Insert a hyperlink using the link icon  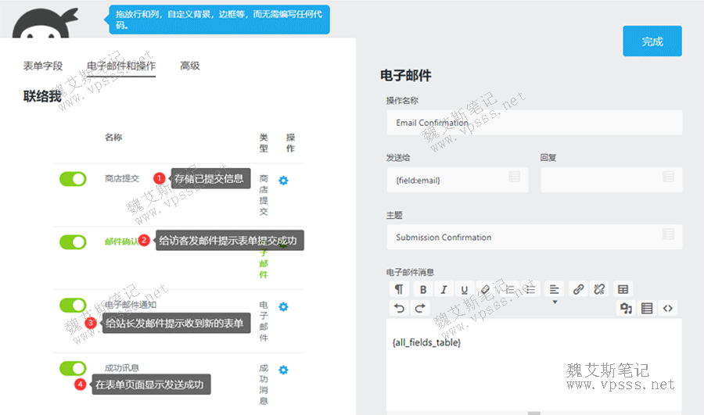click(x=578, y=289)
